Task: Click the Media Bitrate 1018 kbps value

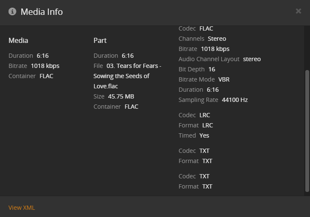Action: [45, 66]
